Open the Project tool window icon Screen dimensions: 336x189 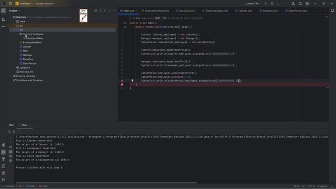(x=4, y=10)
